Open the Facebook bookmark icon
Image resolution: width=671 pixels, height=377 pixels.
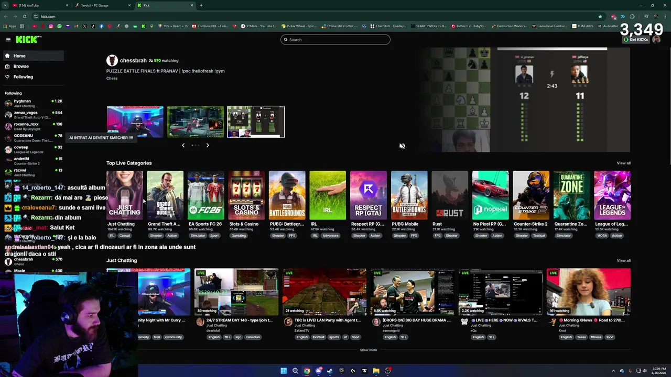pyautogui.click(x=101, y=26)
